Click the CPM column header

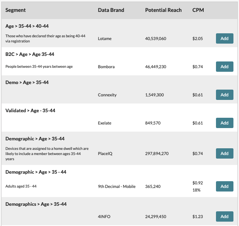[x=198, y=10]
